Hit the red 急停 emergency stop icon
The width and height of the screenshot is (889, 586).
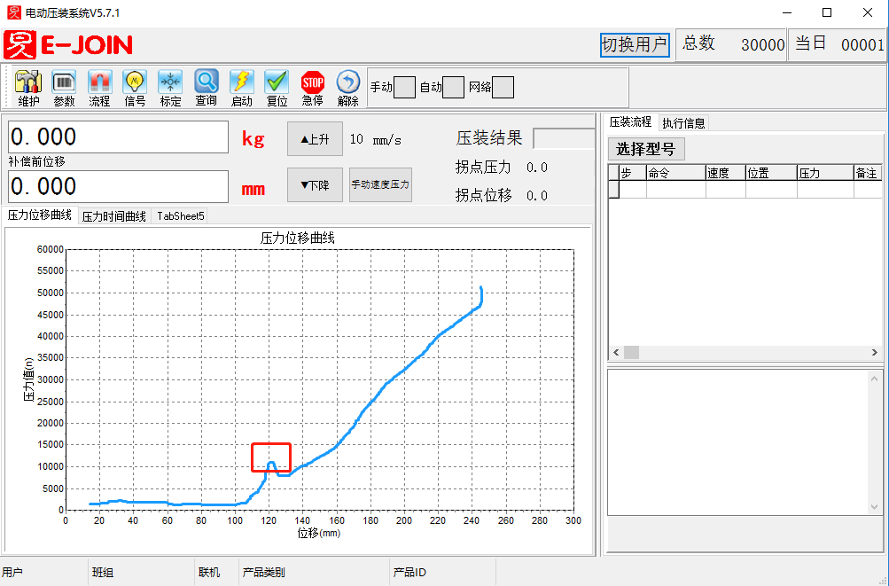click(312, 87)
